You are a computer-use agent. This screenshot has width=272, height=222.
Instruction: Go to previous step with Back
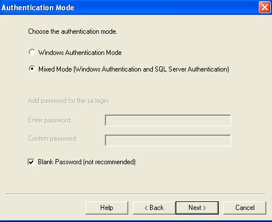pos(154,208)
